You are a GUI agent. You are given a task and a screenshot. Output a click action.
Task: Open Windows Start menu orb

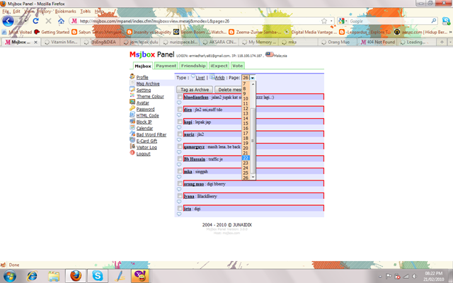coord(9,276)
